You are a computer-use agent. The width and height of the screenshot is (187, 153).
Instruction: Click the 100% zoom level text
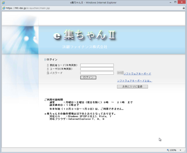(x=173, y=150)
